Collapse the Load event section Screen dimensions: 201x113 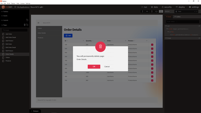[x=166, y=26]
